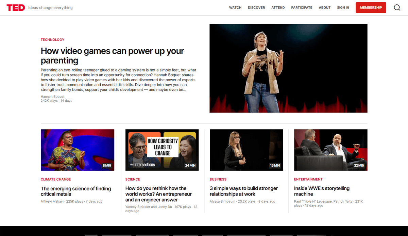Open the DISCOVER menu
This screenshot has width=408, height=236.
coord(256,7)
